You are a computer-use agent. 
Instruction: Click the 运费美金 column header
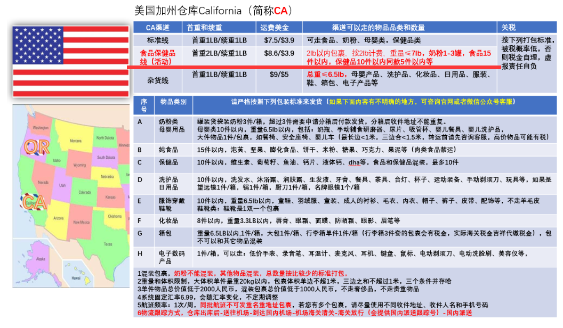point(275,28)
